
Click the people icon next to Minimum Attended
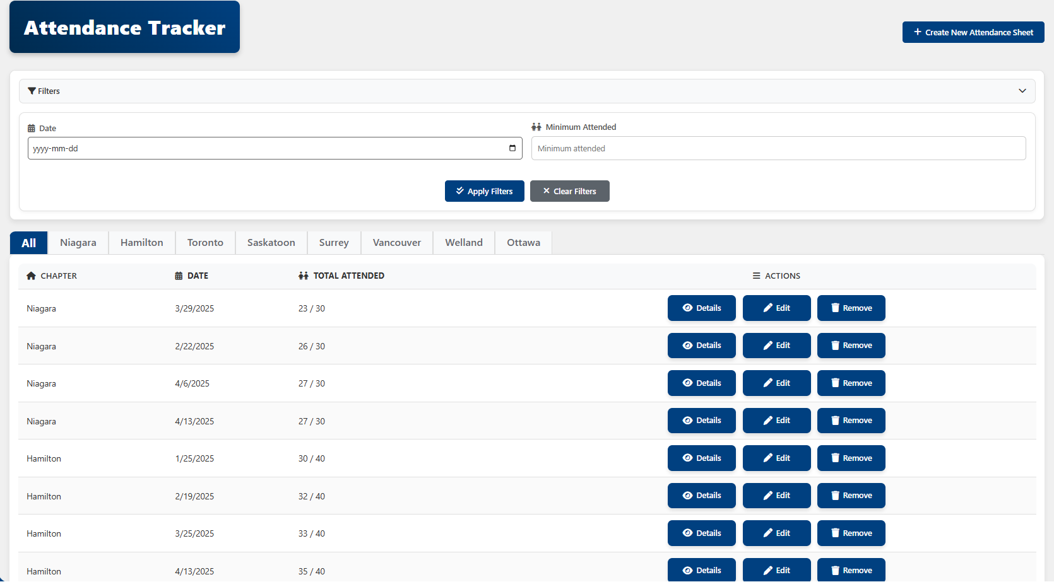coord(537,126)
